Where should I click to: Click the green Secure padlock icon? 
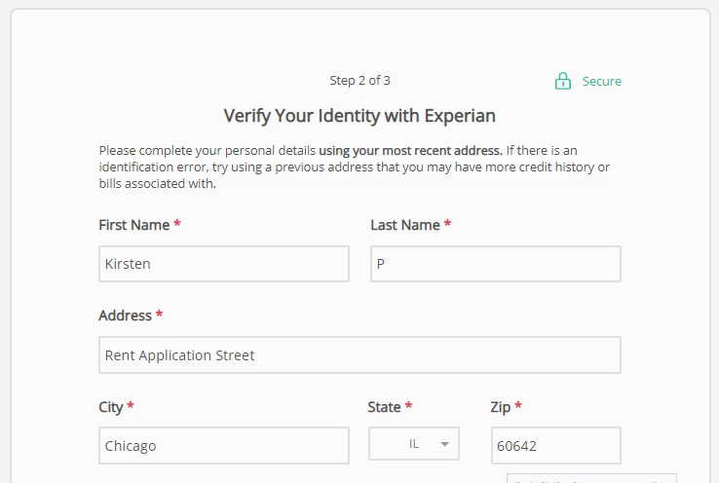(563, 81)
